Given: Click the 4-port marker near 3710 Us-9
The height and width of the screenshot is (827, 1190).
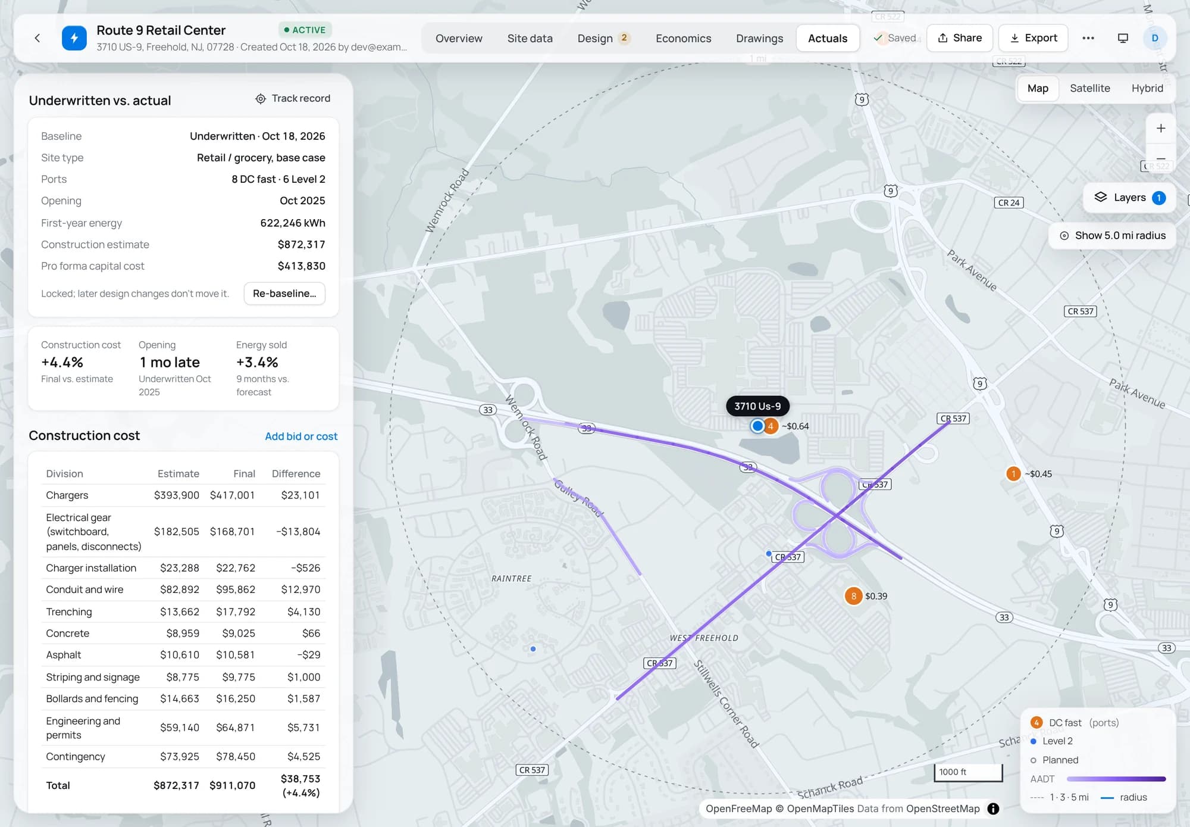Looking at the screenshot, I should pos(771,426).
